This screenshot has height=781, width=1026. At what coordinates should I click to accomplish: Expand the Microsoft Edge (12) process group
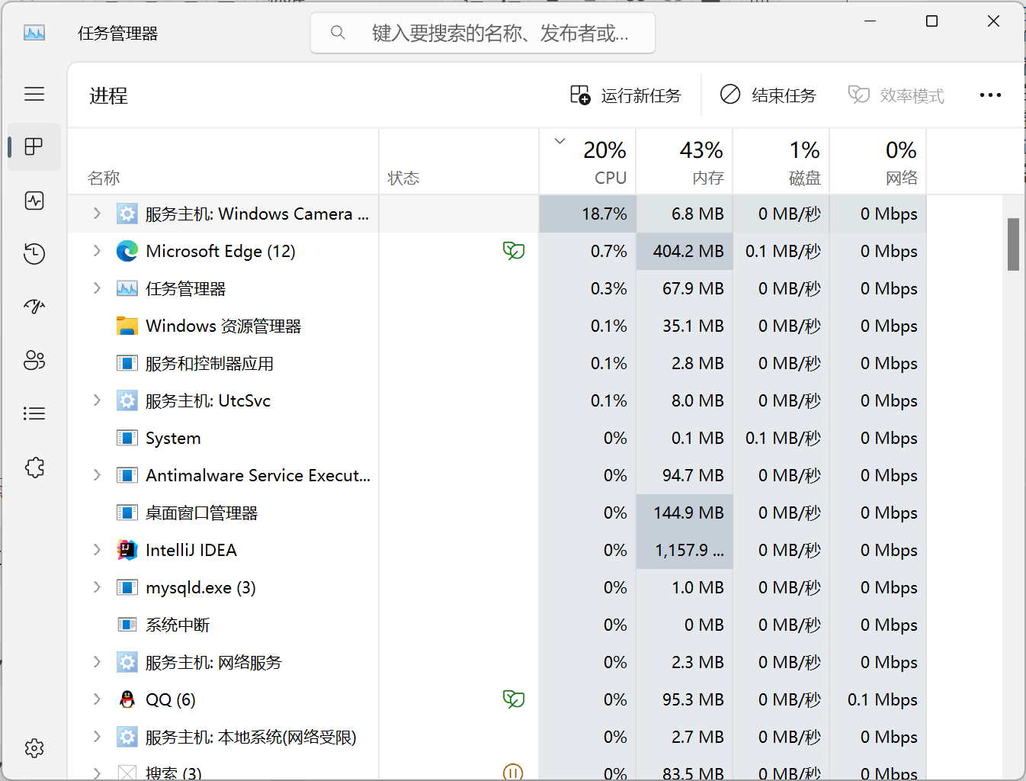coord(97,251)
